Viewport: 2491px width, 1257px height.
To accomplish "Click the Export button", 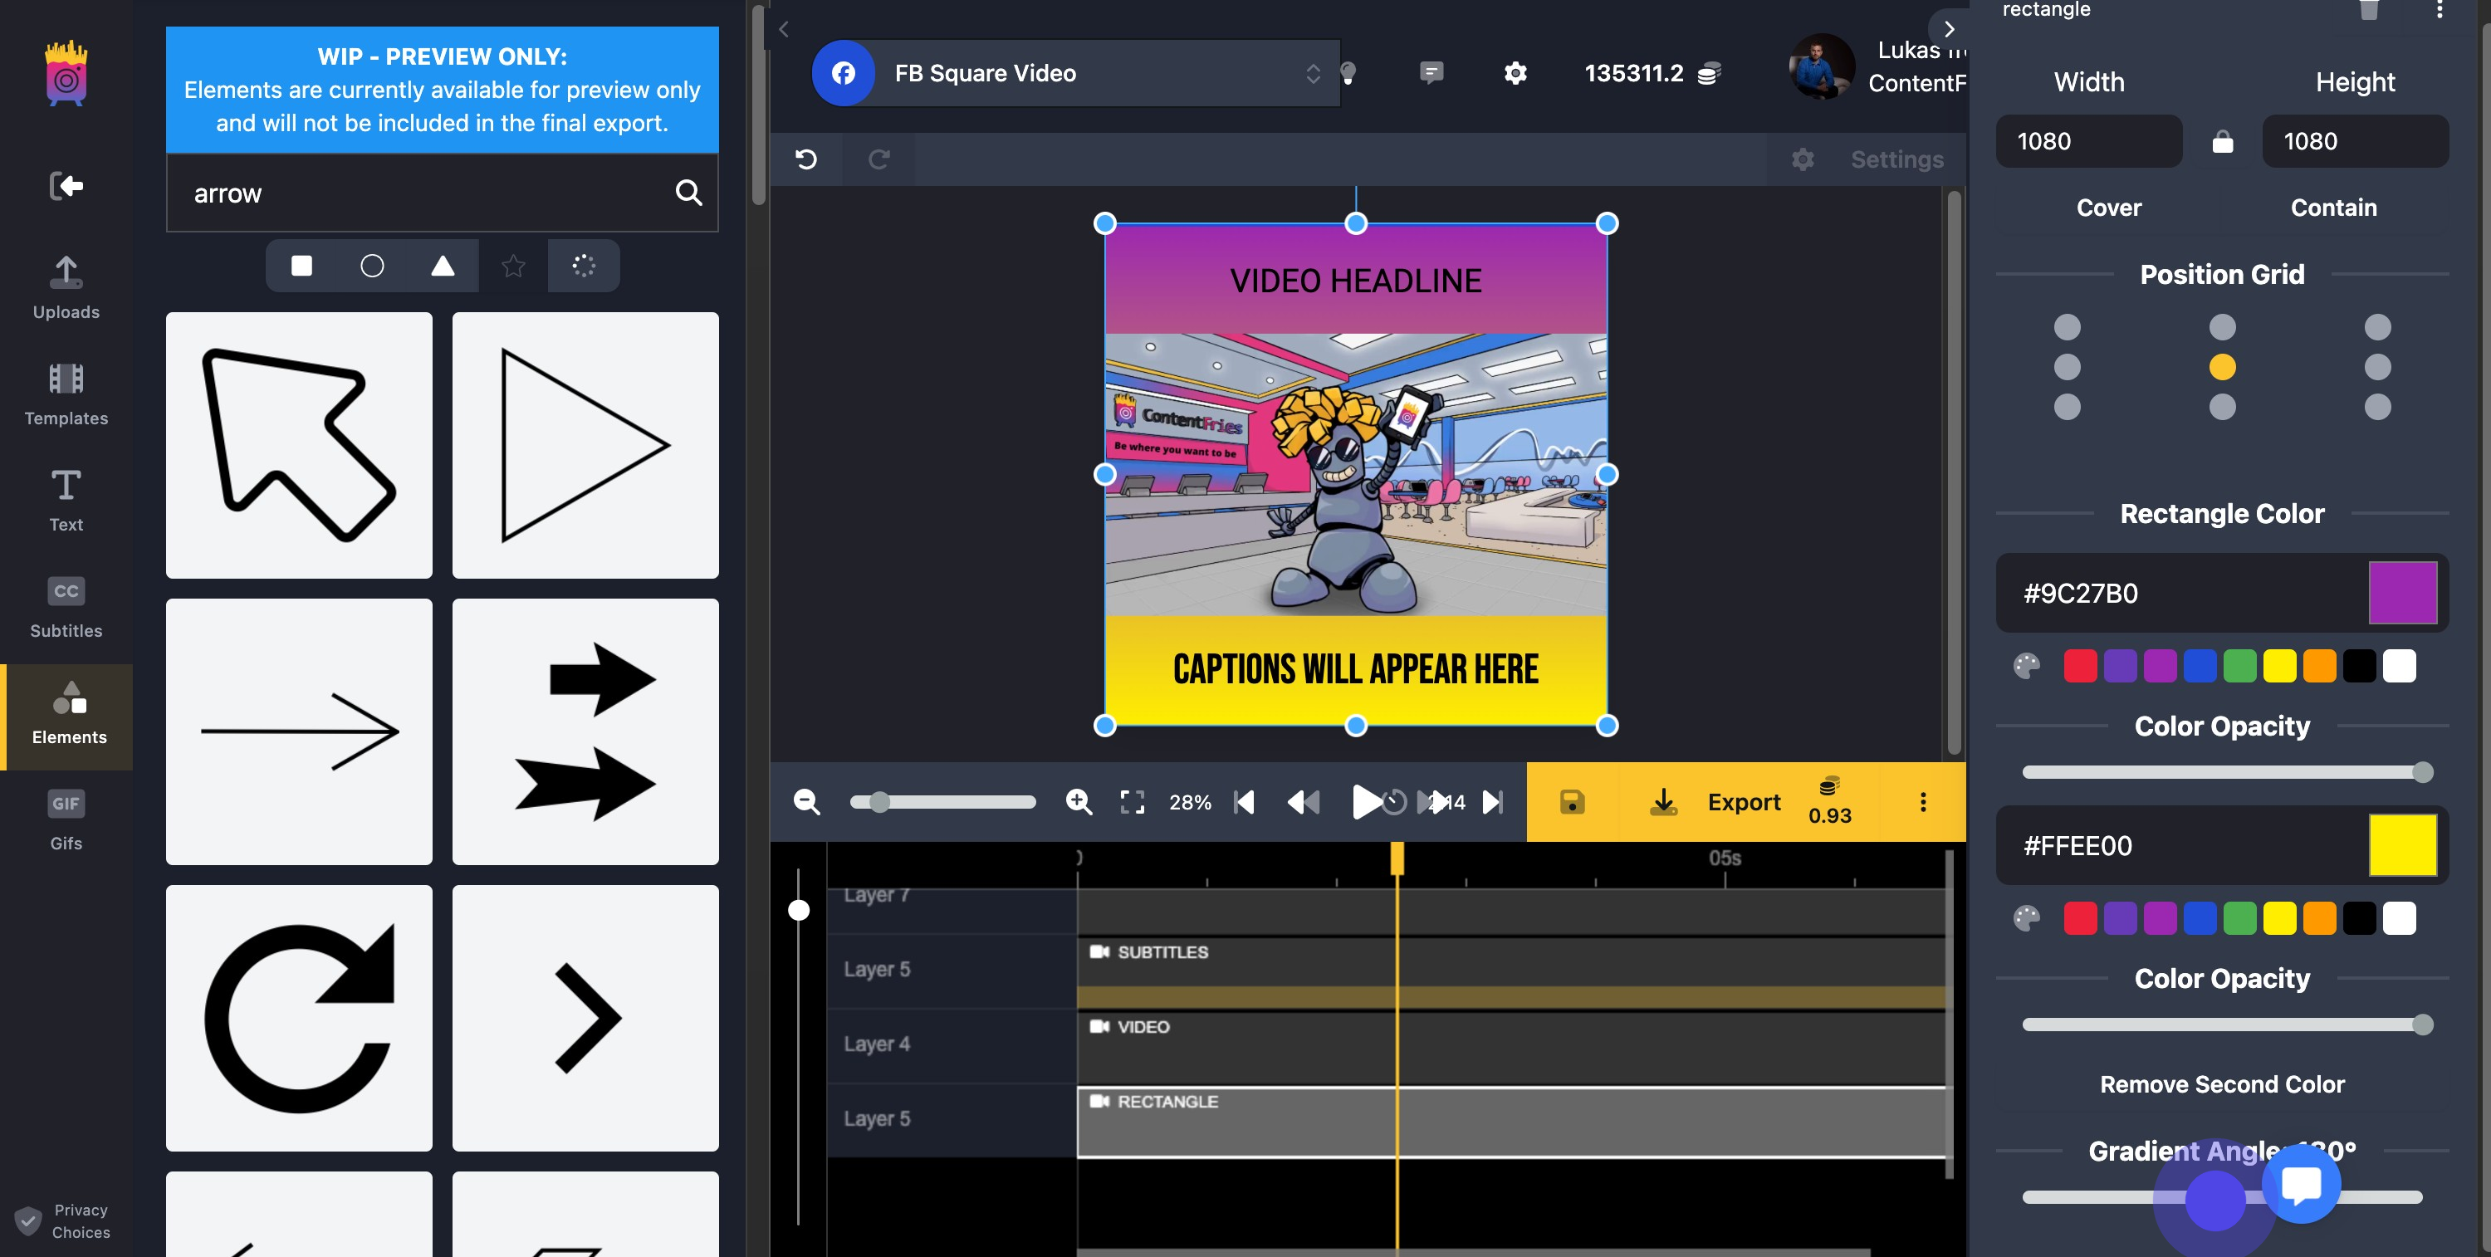I will click(x=1743, y=801).
